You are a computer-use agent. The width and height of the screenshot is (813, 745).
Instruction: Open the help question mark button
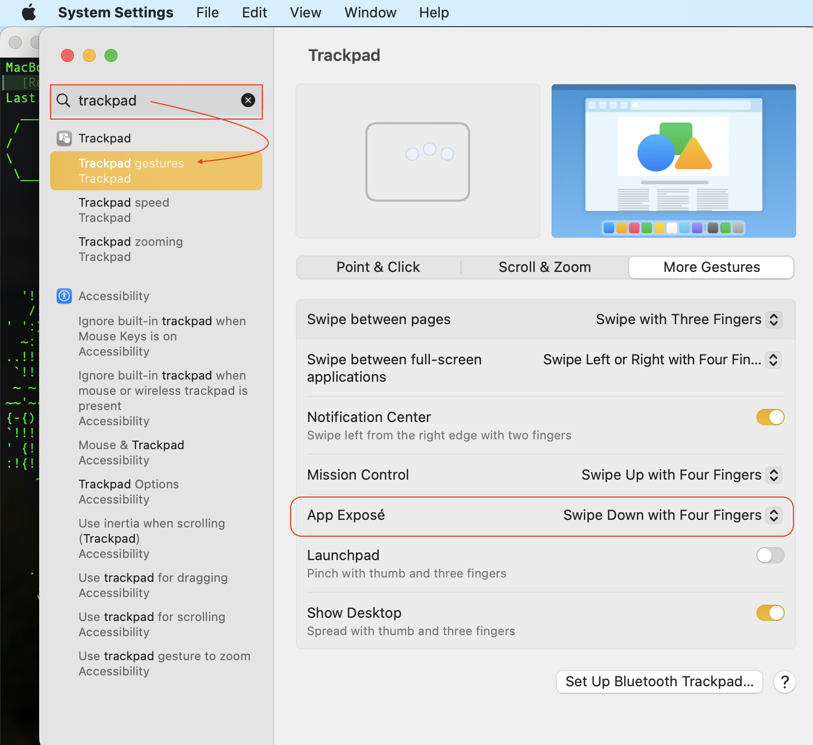[x=785, y=682]
